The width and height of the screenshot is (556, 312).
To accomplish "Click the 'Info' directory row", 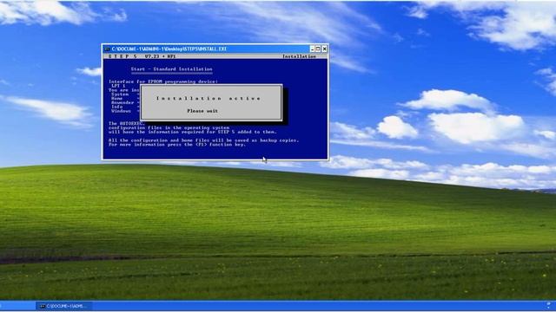I will pos(125,107).
